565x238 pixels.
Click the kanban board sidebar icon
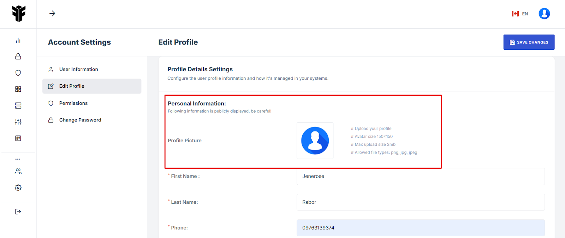18,138
